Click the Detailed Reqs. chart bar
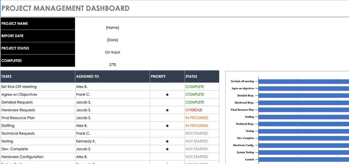349x164 pixels. [x=304, y=96]
